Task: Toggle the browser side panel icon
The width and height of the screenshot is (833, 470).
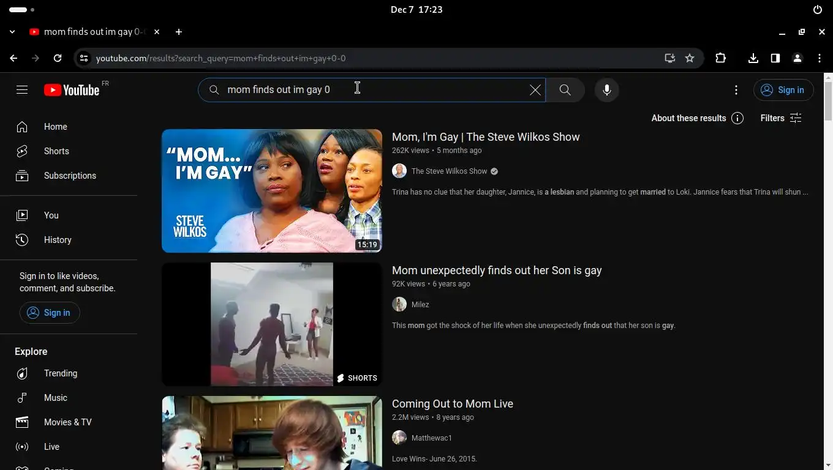Action: click(x=775, y=58)
